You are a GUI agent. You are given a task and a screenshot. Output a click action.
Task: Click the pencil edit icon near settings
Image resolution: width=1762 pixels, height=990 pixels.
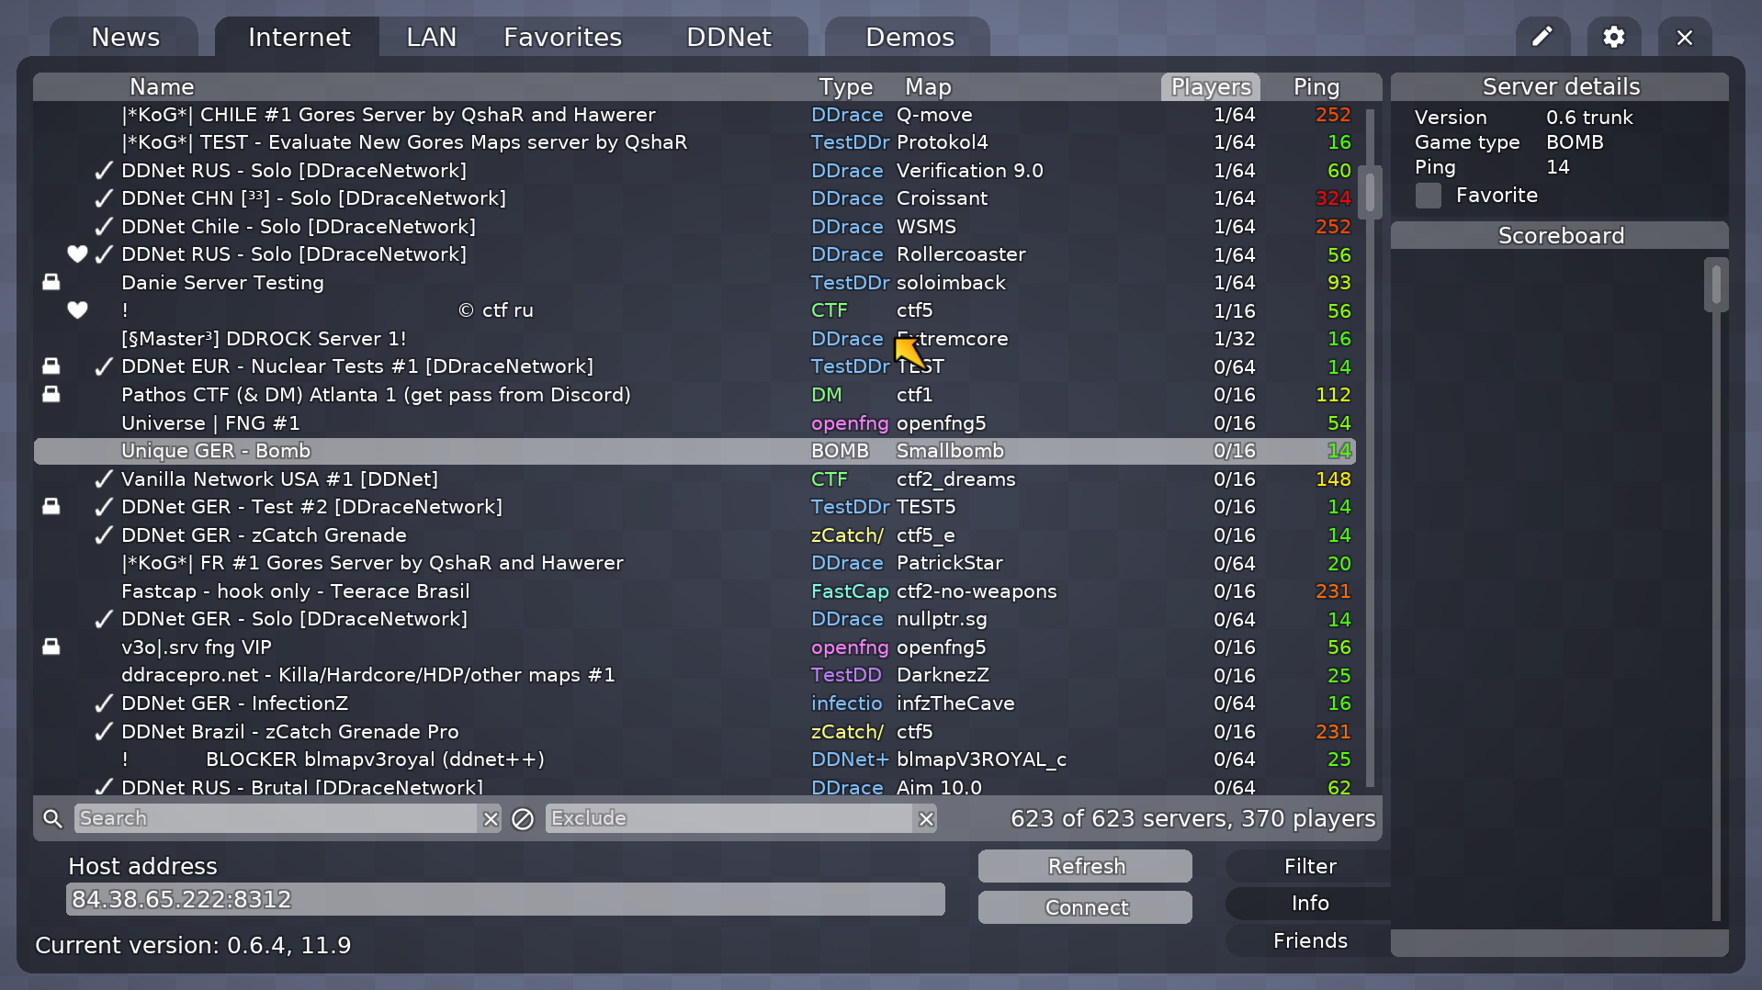[x=1542, y=37]
